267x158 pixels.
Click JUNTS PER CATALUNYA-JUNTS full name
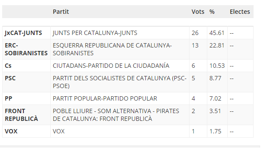[95, 33]
